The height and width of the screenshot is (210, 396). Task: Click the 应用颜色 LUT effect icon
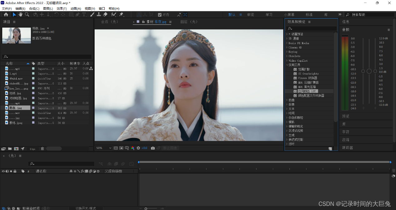295,91
